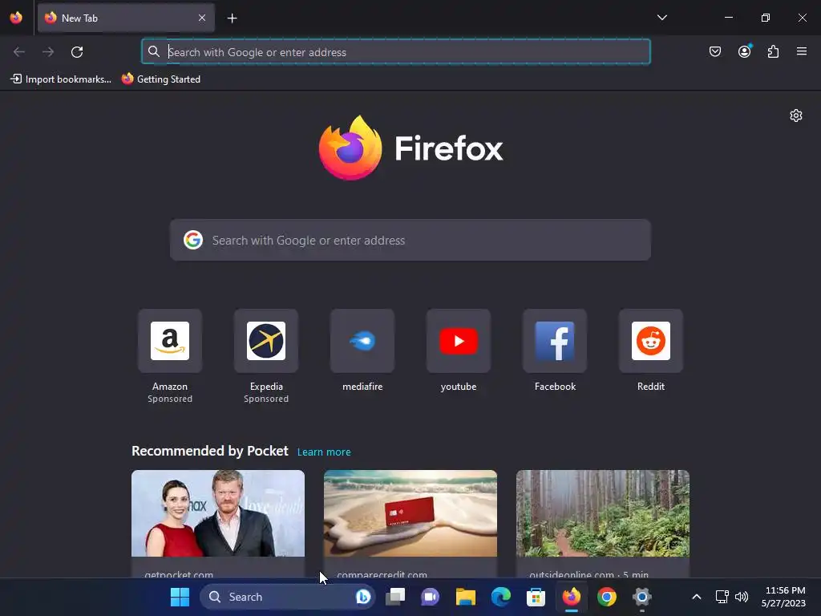Open the application hamburger menu
The image size is (821, 616).
click(802, 51)
